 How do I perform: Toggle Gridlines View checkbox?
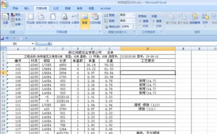(x=140, y=21)
